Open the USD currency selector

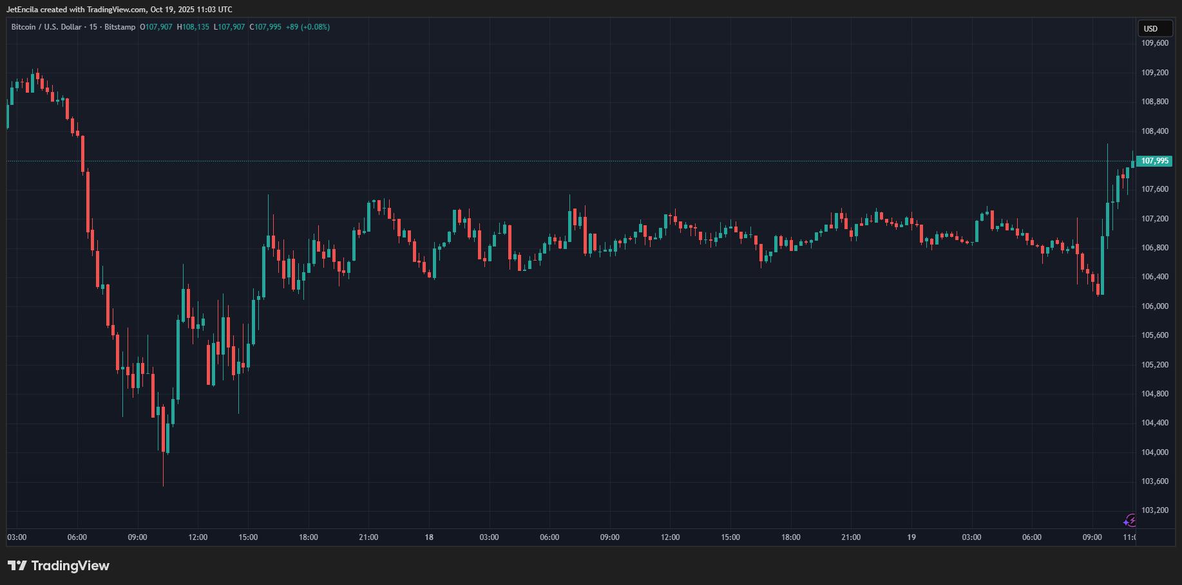[1150, 28]
